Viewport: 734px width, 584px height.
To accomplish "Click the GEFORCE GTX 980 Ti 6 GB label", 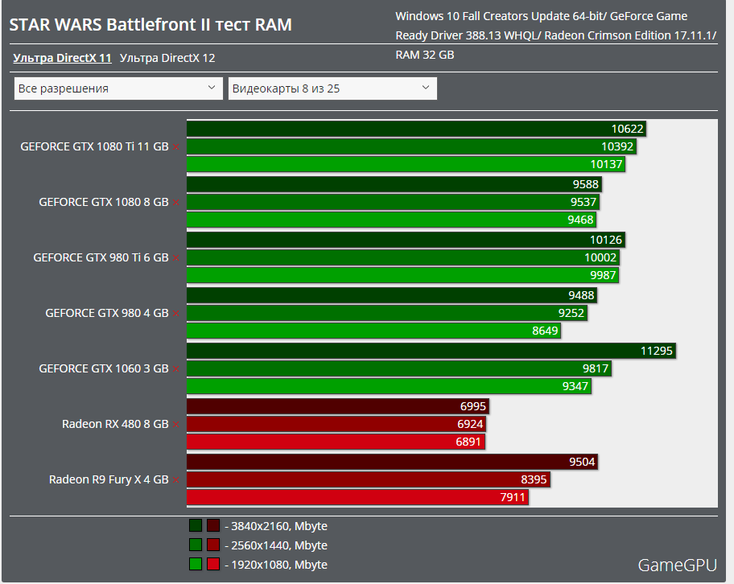I will (x=101, y=257).
